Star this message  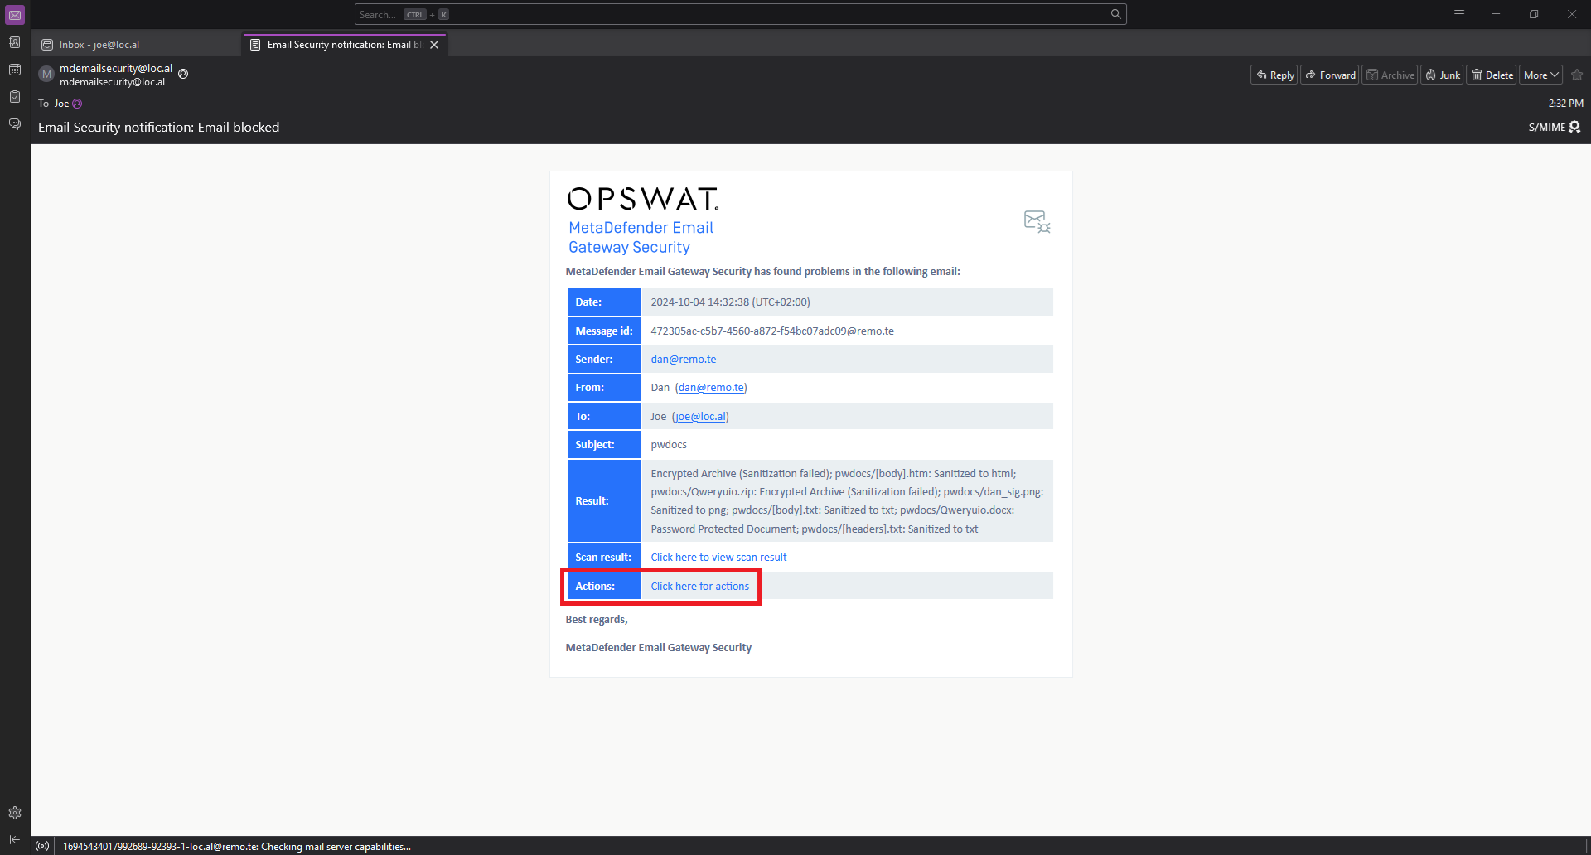pyautogui.click(x=1577, y=75)
